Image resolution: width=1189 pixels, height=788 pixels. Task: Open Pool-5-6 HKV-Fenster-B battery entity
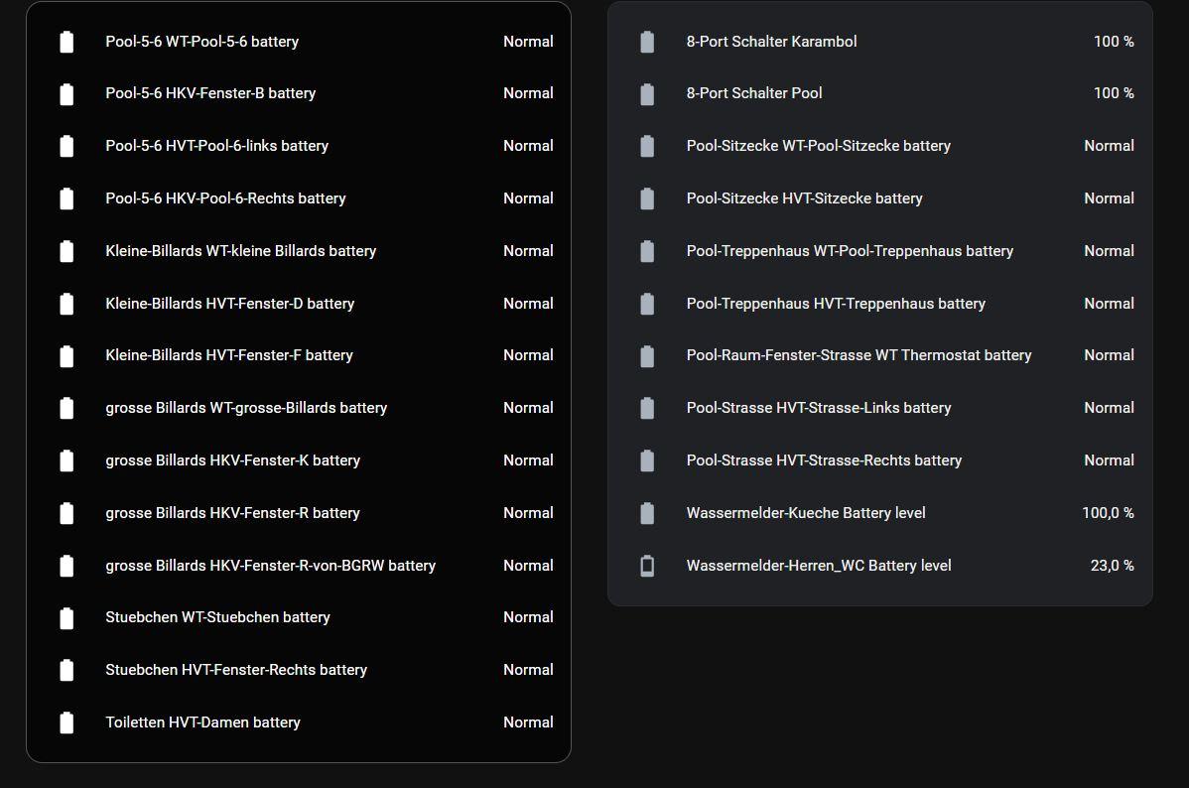(x=210, y=93)
